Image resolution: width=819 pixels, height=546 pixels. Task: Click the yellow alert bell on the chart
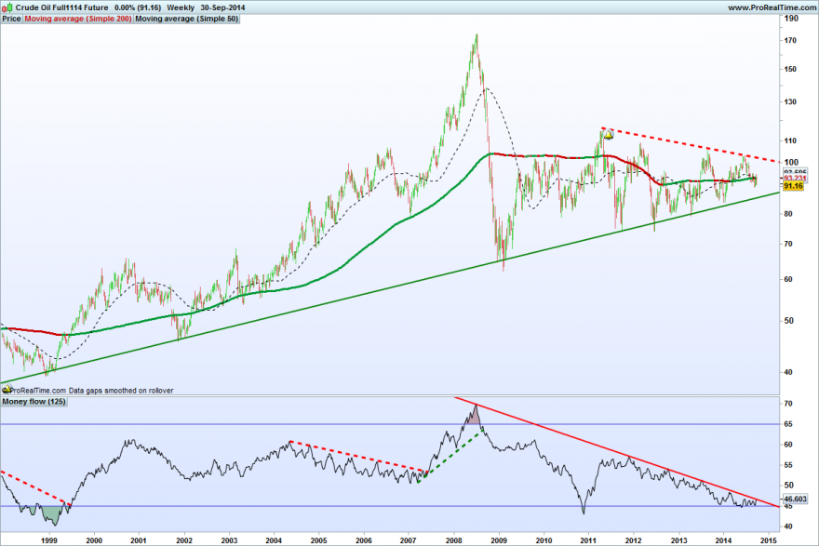(609, 135)
